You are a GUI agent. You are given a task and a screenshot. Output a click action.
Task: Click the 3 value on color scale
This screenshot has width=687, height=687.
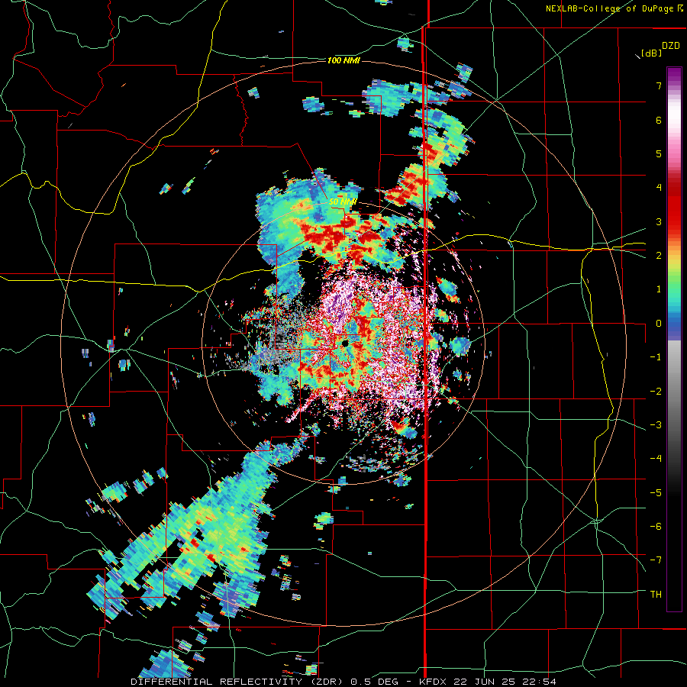tap(659, 221)
